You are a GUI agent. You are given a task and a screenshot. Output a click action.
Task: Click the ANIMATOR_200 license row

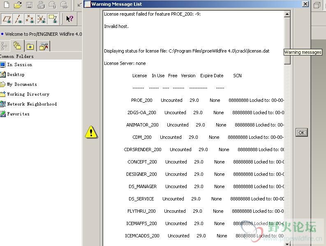(x=205, y=125)
